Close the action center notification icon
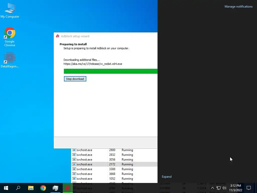 point(249,188)
